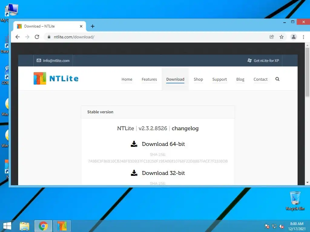Open the Chrome profile avatar
Image resolution: width=310 pixels, height=232 pixels.
(x=294, y=37)
